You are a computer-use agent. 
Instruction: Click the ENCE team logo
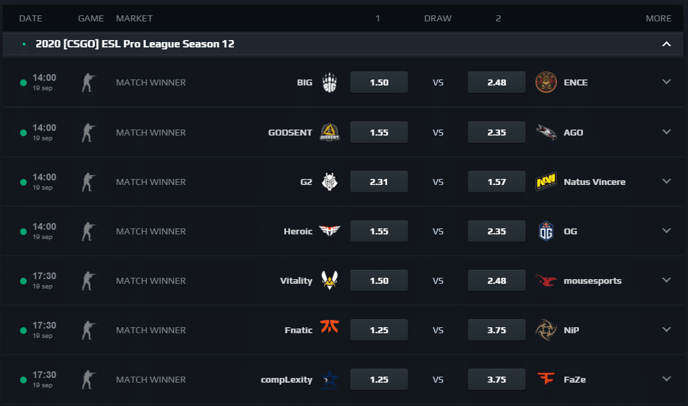[x=546, y=82]
